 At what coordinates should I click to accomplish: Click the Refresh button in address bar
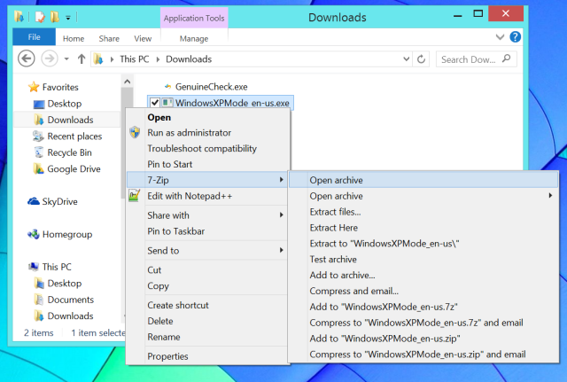[421, 59]
